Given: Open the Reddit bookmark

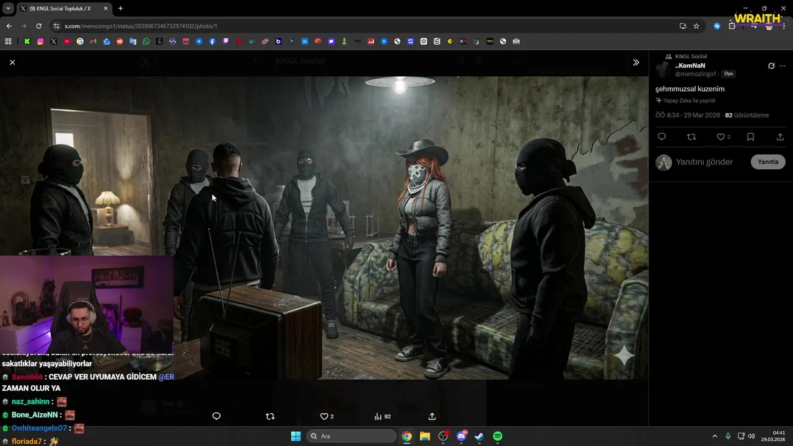Looking at the screenshot, I should 120,42.
